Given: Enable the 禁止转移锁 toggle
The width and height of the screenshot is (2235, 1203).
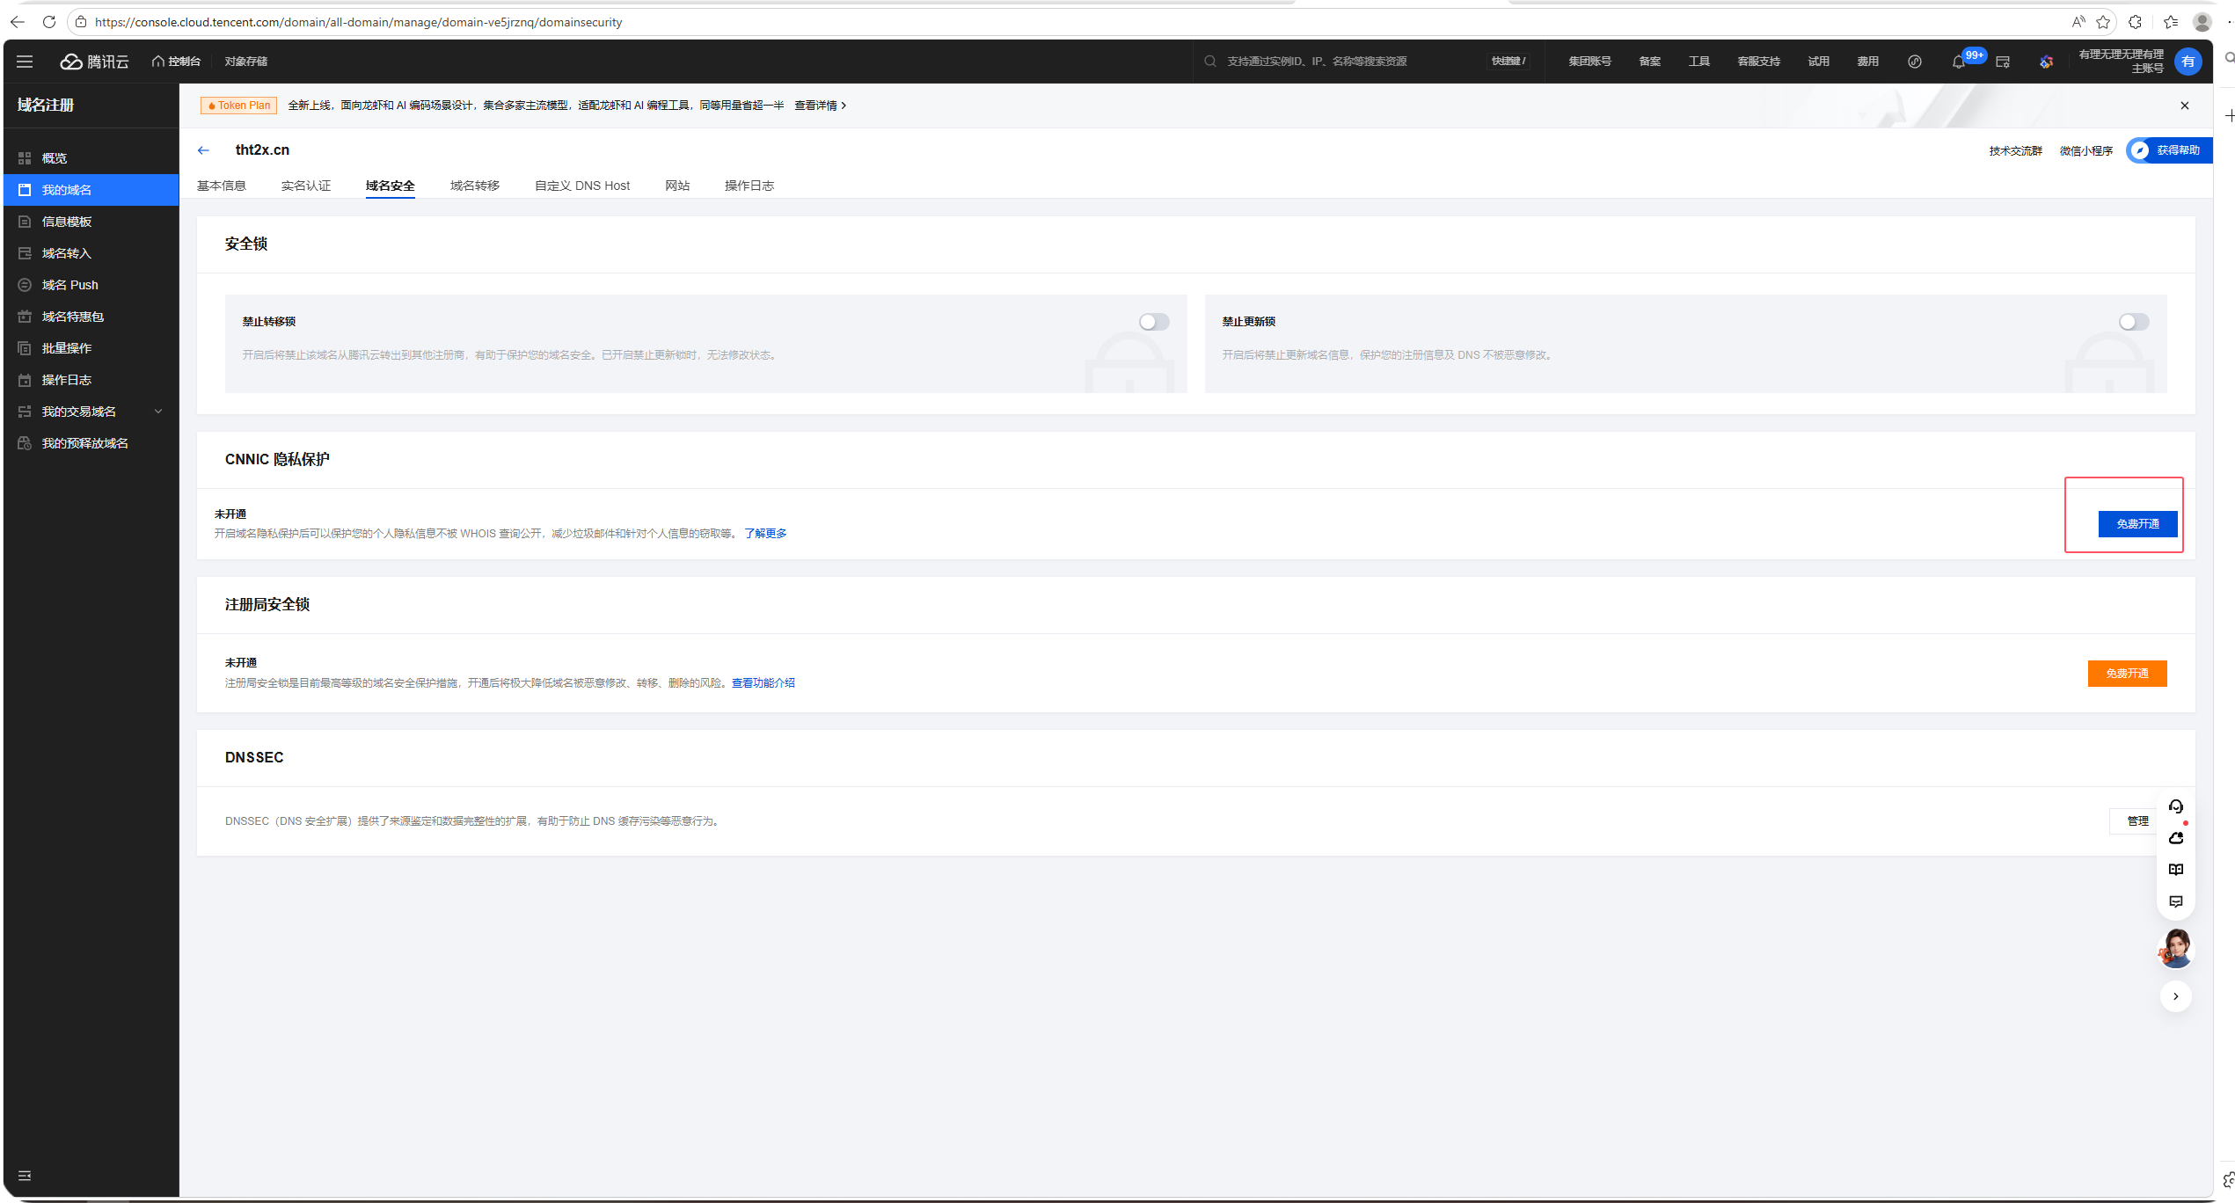Looking at the screenshot, I should click(x=1153, y=322).
